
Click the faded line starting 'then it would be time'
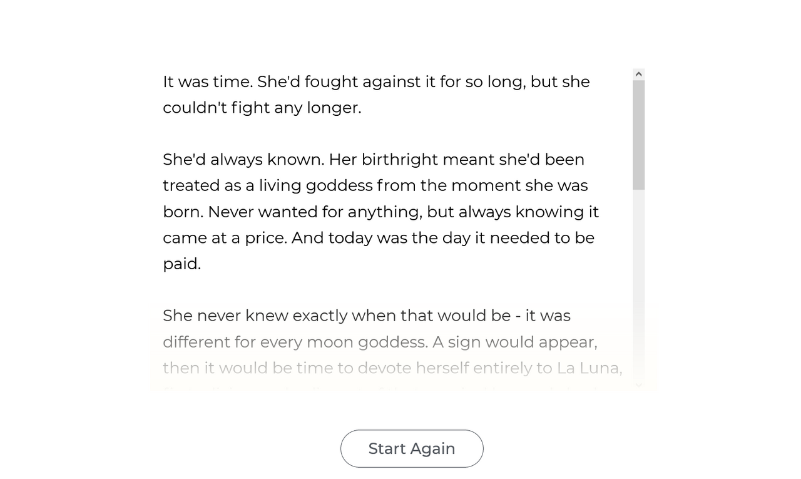pyautogui.click(x=392, y=368)
